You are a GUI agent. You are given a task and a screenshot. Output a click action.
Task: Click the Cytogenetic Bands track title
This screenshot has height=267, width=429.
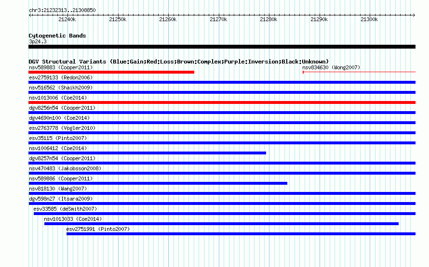pyautogui.click(x=57, y=36)
